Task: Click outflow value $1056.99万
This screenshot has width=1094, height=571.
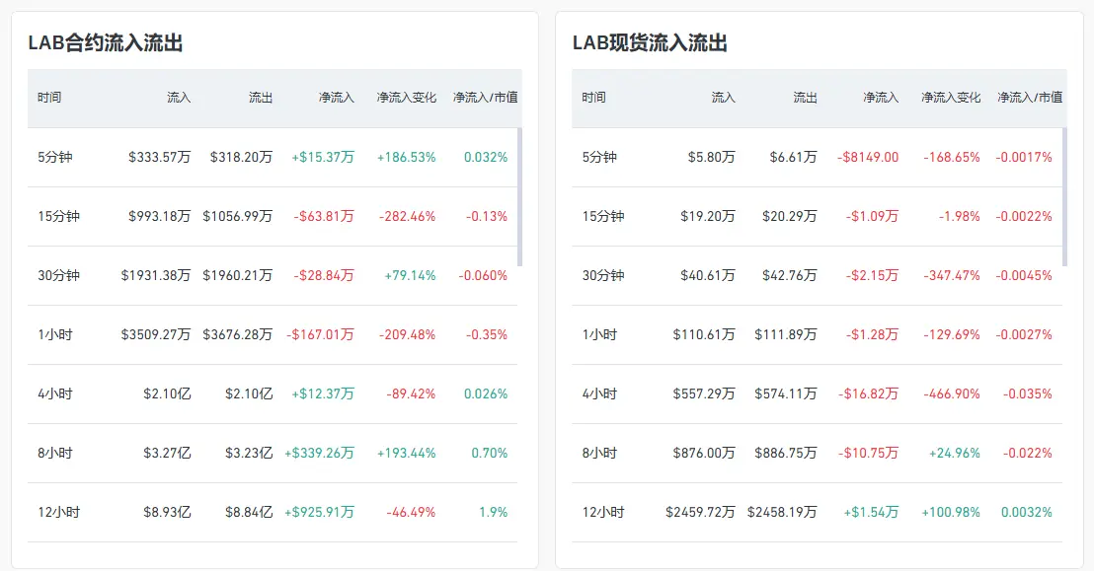Action: point(238,216)
